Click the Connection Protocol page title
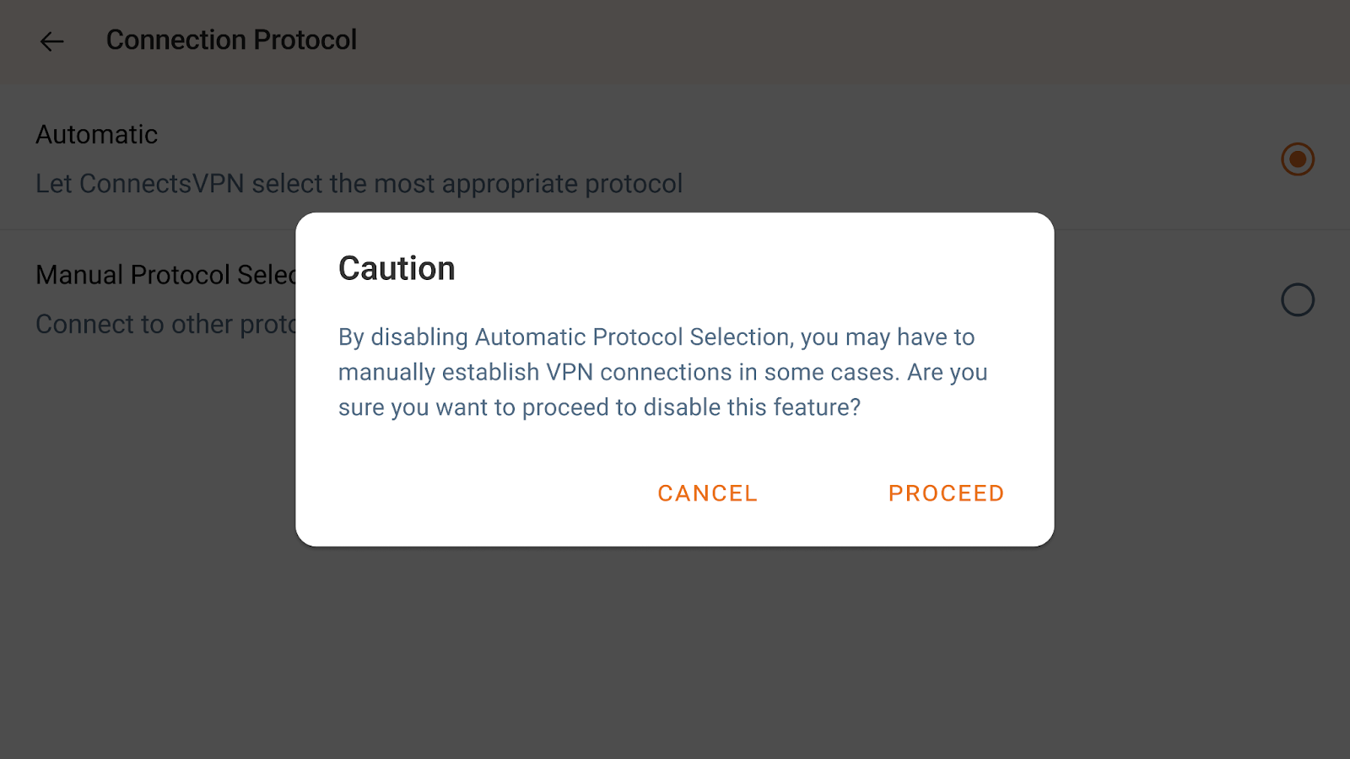 231,40
